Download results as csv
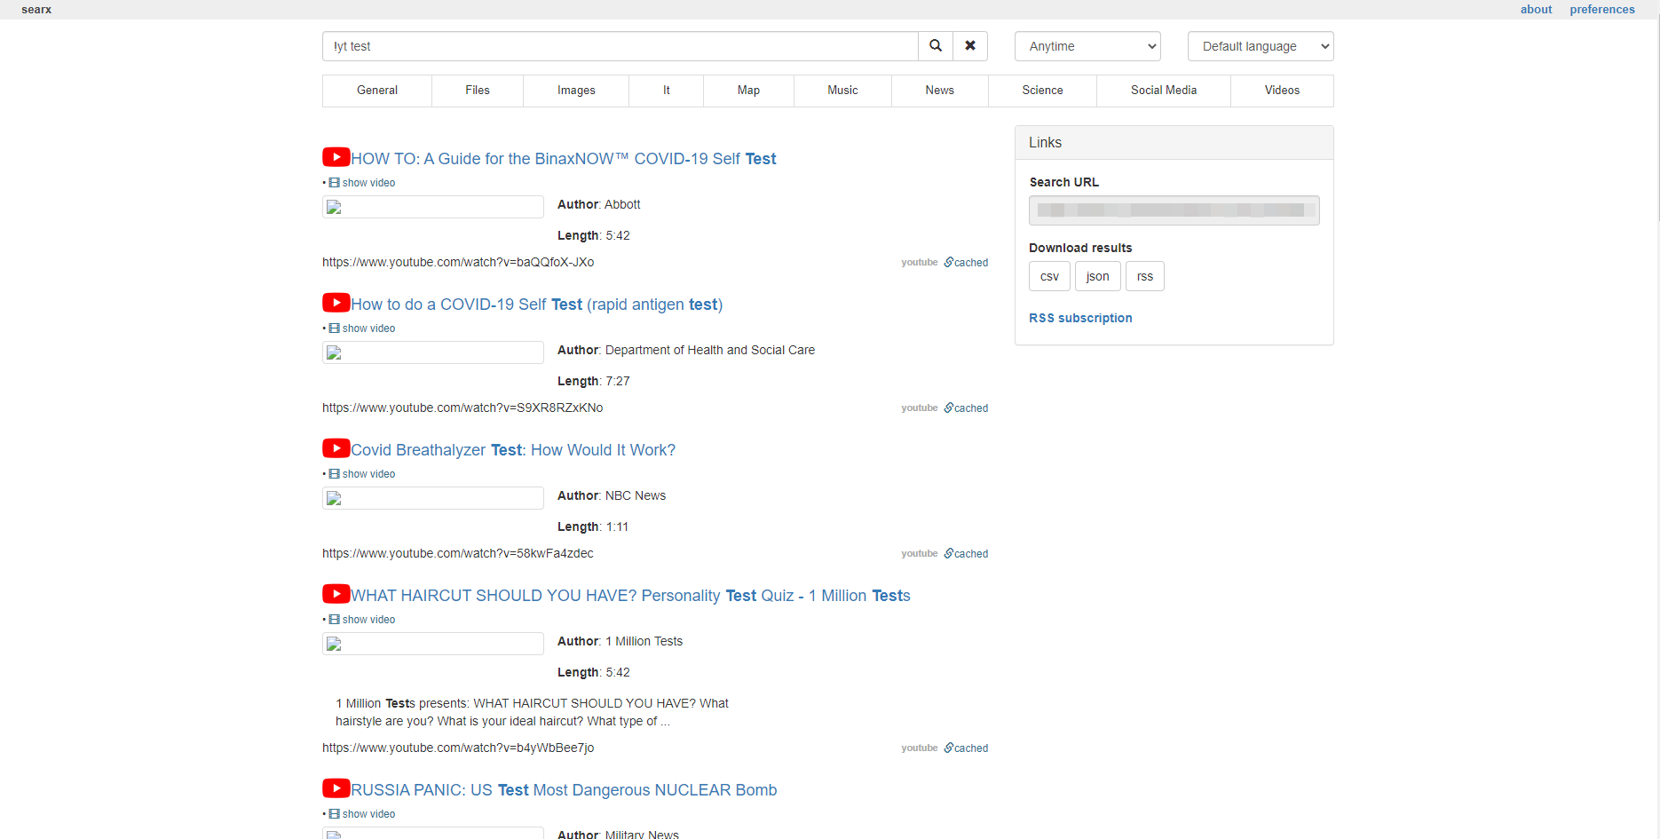The height and width of the screenshot is (839, 1660). pyautogui.click(x=1048, y=276)
